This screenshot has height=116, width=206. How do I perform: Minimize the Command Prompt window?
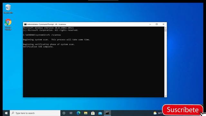tap(150, 24)
